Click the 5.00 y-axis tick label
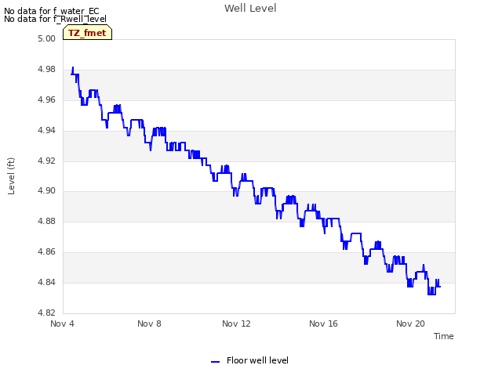 pos(46,39)
